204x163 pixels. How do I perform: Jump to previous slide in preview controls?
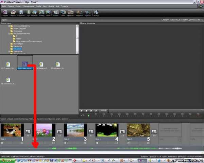tap(91, 111)
